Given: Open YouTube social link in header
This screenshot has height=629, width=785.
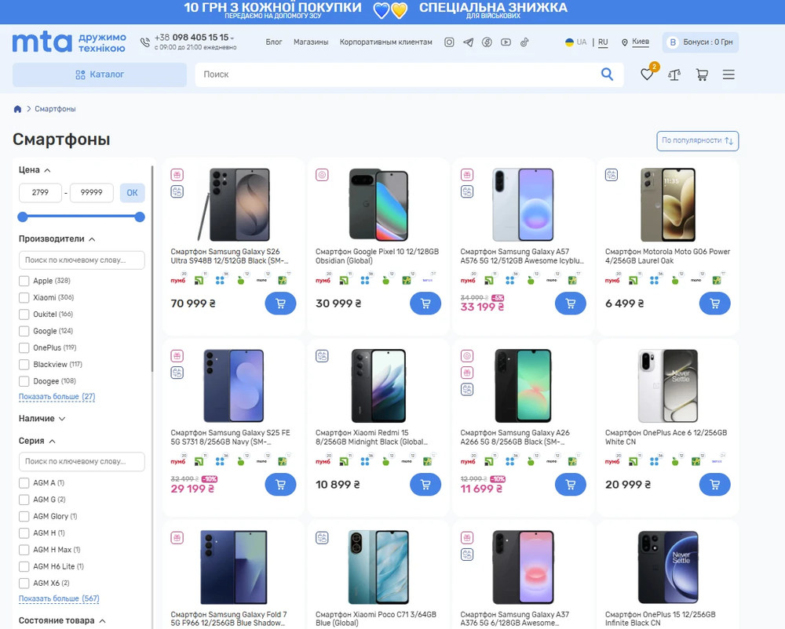Looking at the screenshot, I should (506, 42).
